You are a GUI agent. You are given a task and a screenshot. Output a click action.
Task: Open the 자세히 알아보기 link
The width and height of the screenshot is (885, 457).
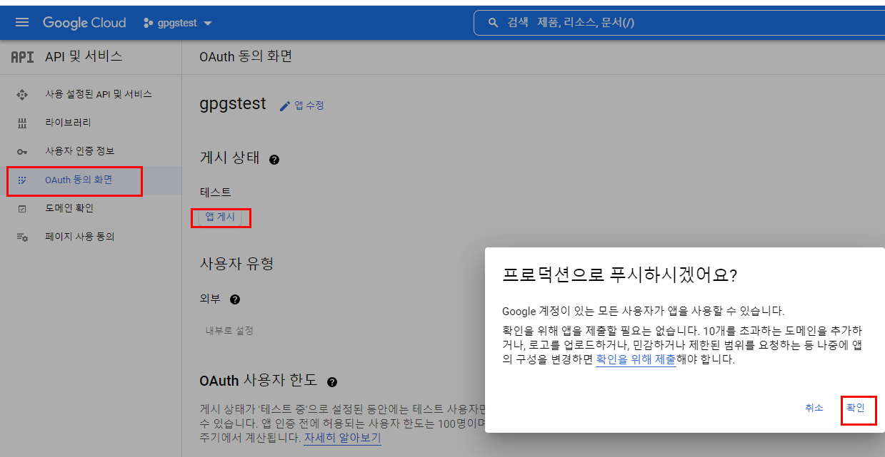(342, 437)
